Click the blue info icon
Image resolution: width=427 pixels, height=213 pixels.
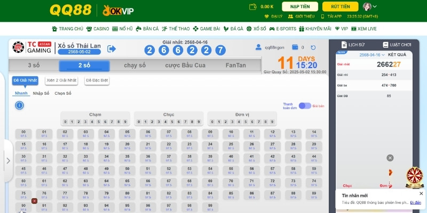point(19,105)
